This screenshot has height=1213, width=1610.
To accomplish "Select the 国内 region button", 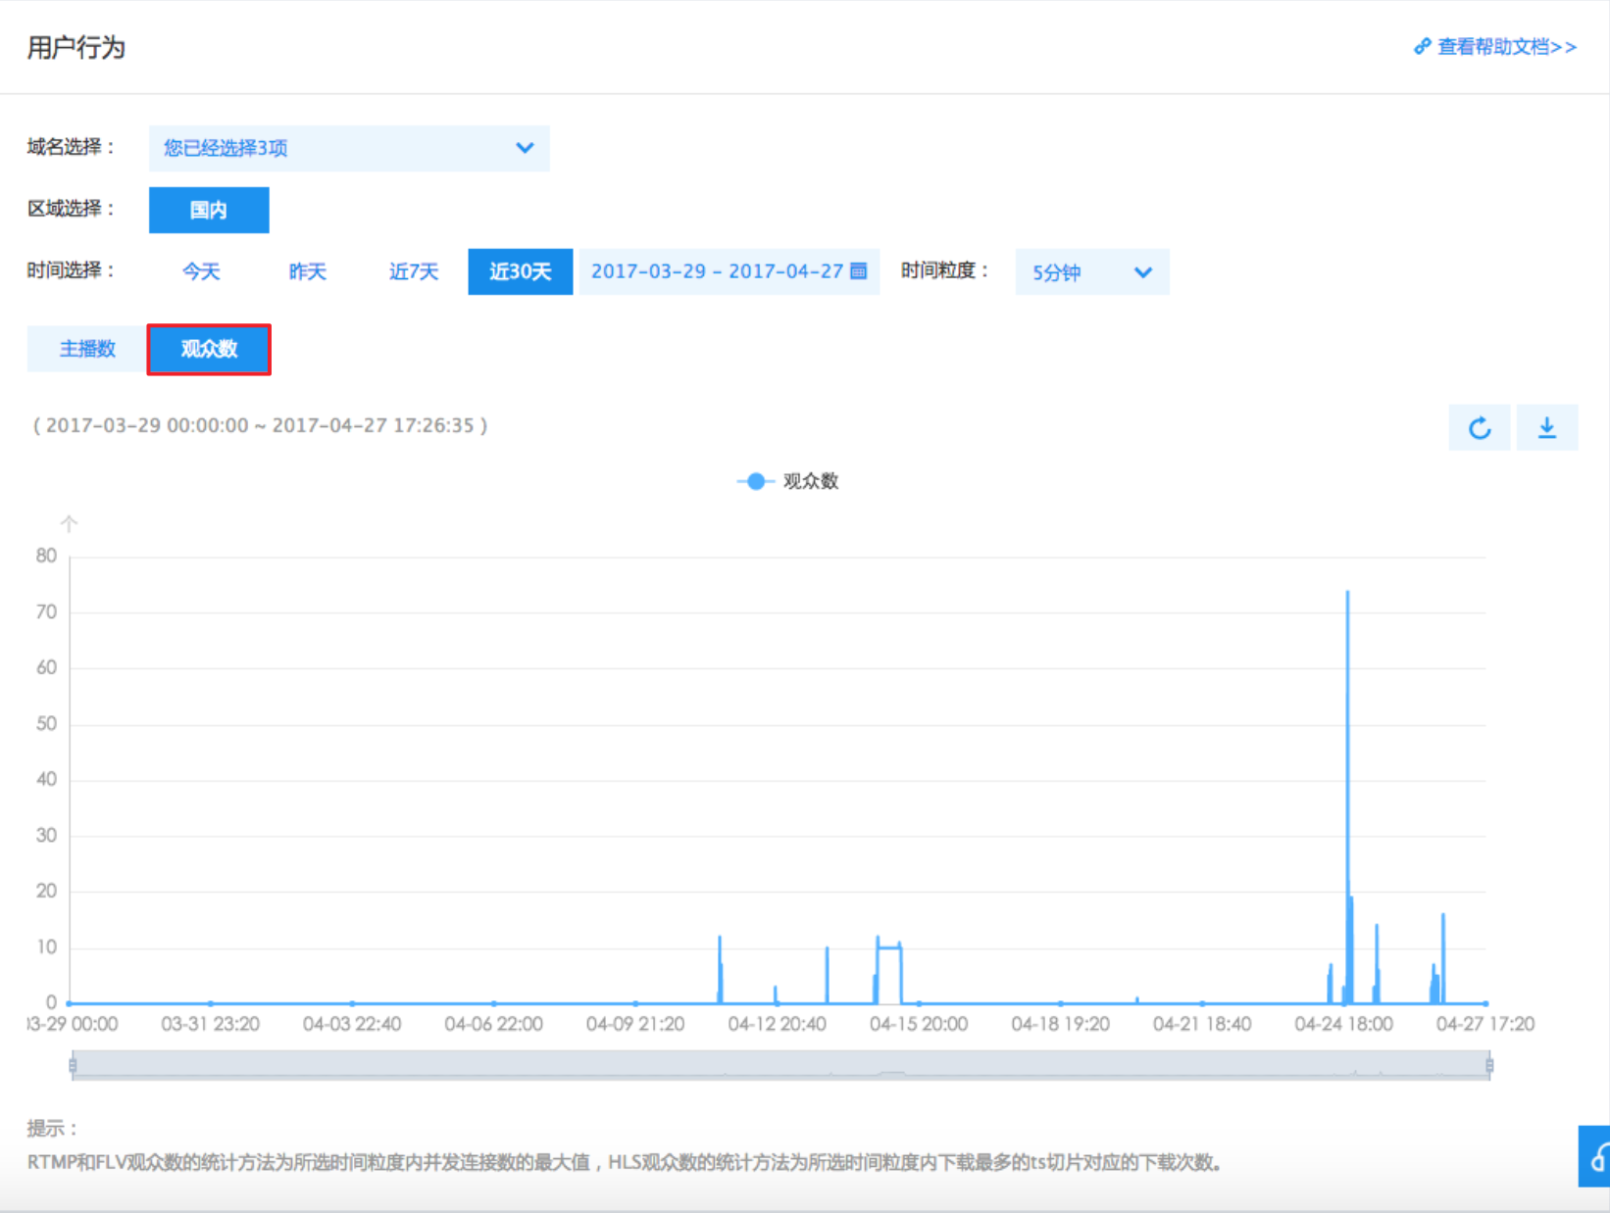I will click(209, 210).
